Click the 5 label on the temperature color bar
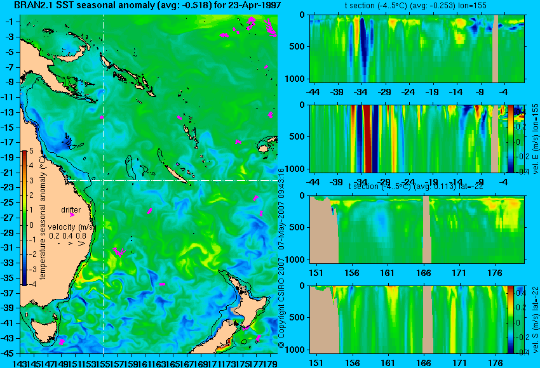 31,150
